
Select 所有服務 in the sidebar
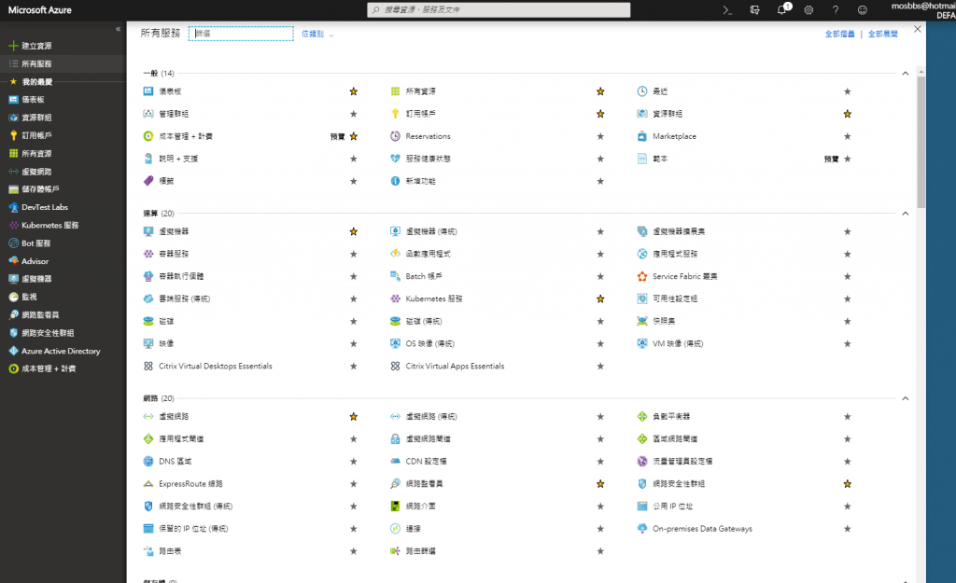[63, 63]
